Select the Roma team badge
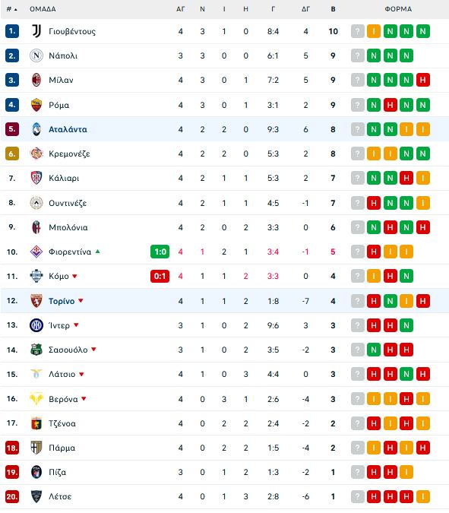This screenshot has width=449, height=513. pyautogui.click(x=36, y=105)
